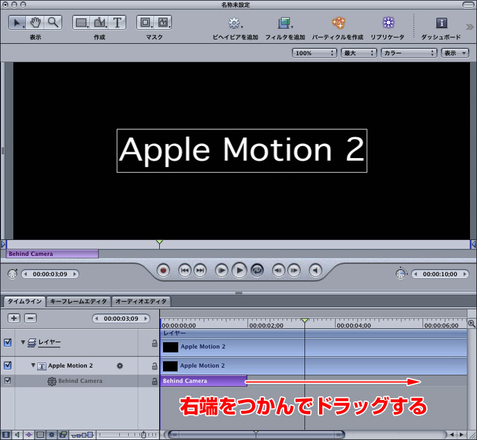Image resolution: width=477 pixels, height=440 pixels.
Task: Toggle show layers filmstrip button
Action: coord(6,434)
